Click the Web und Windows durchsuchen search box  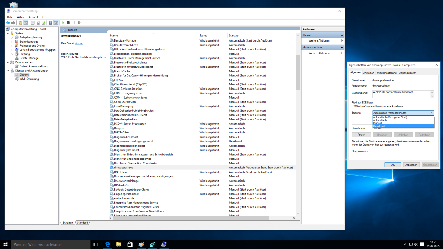[x=50, y=244]
